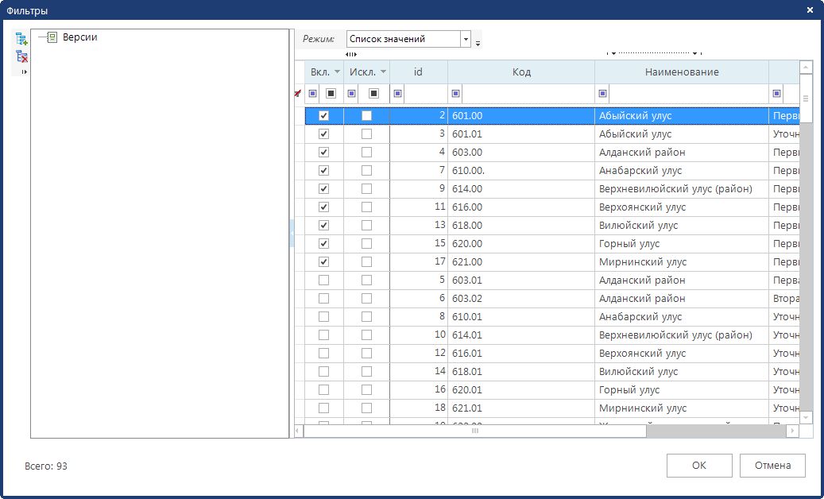Click the Отмена button
824x499 pixels.
click(x=772, y=466)
